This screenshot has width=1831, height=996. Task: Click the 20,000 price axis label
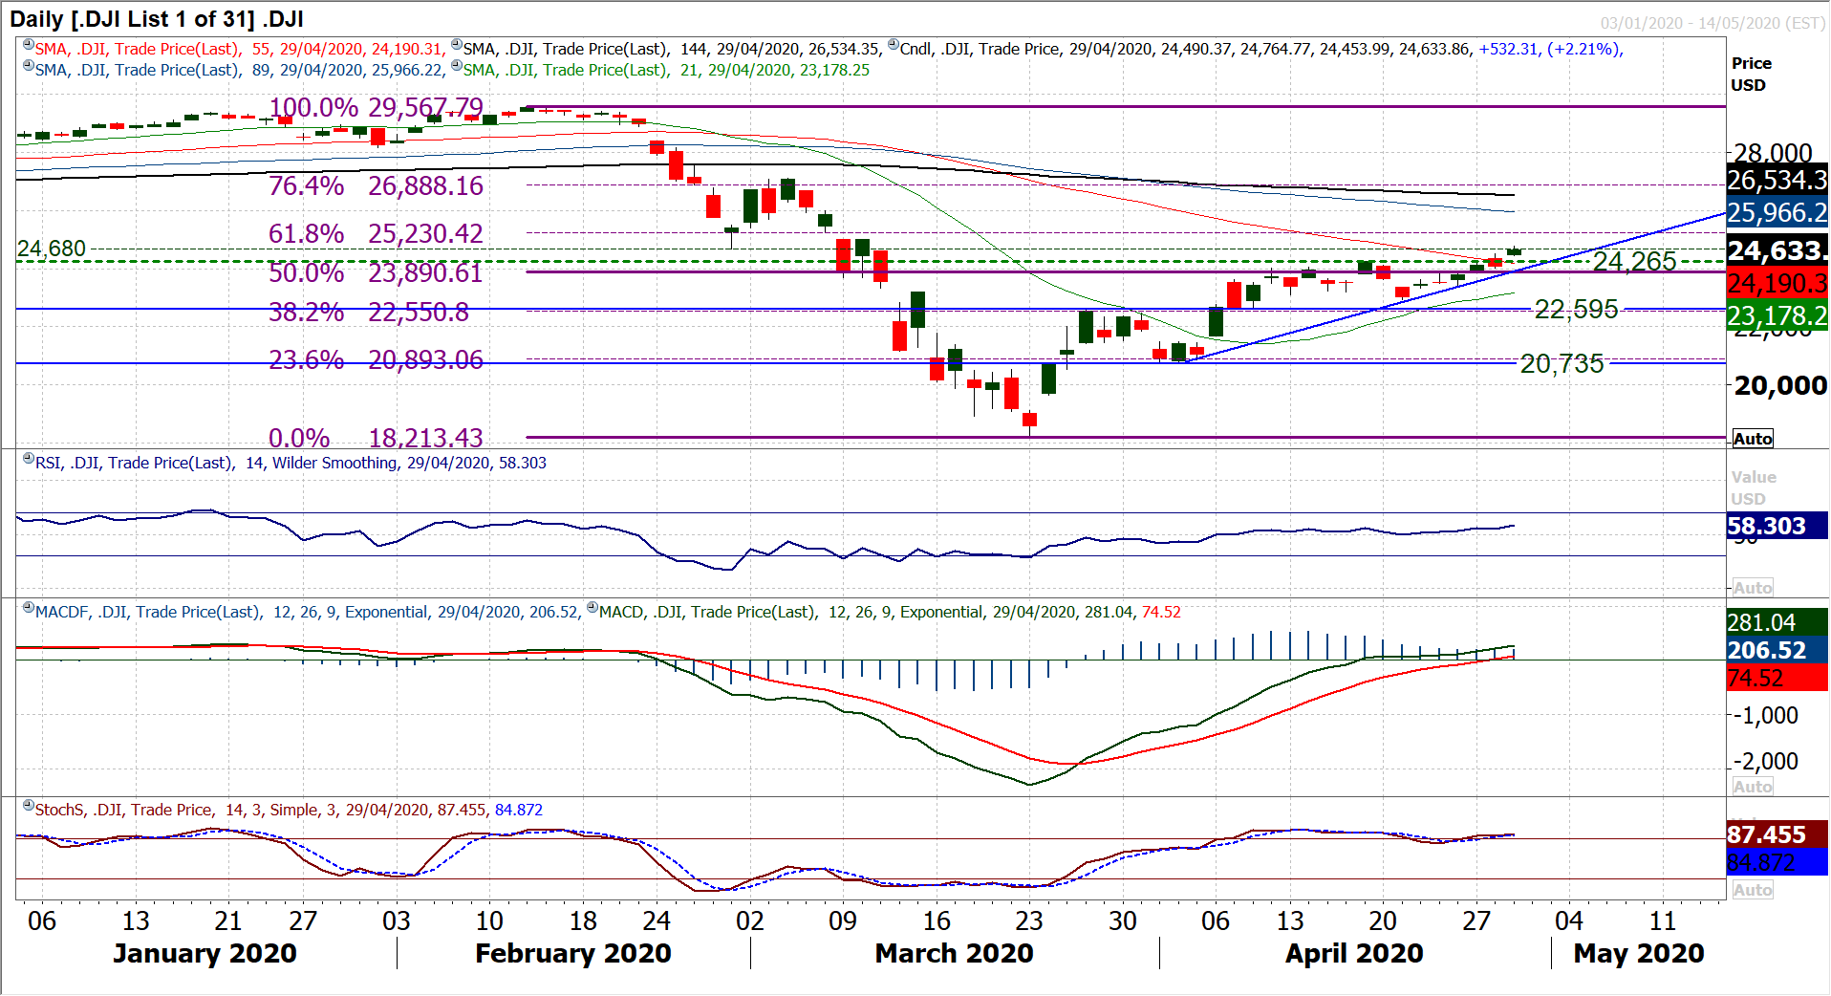click(1780, 385)
